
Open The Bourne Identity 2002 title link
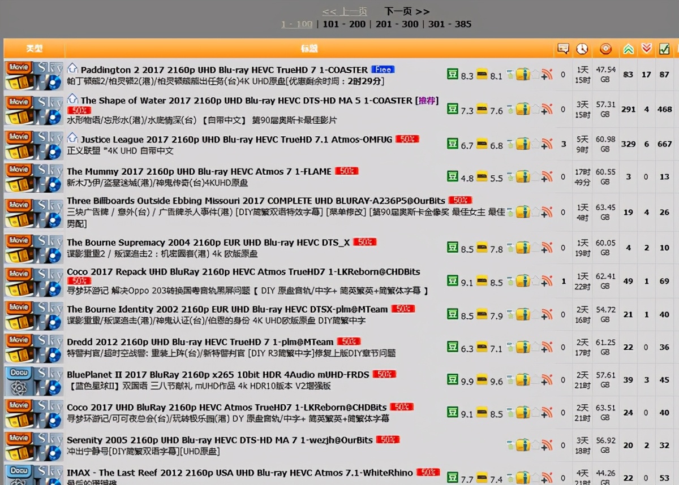pyautogui.click(x=227, y=309)
